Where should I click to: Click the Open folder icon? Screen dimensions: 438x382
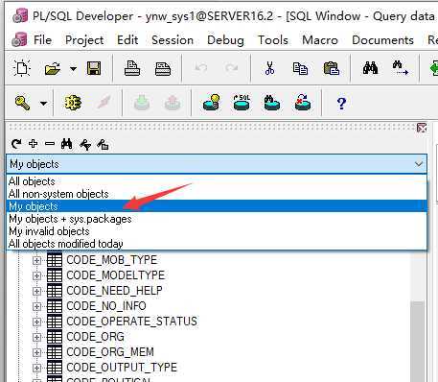pos(53,68)
